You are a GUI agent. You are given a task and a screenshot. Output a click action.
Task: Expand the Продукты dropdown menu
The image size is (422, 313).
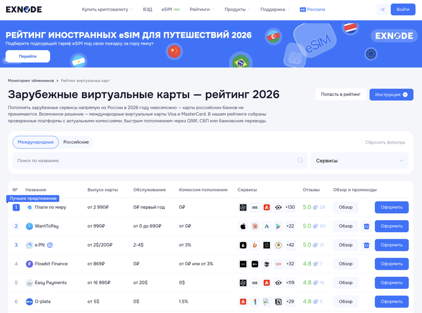coord(237,10)
